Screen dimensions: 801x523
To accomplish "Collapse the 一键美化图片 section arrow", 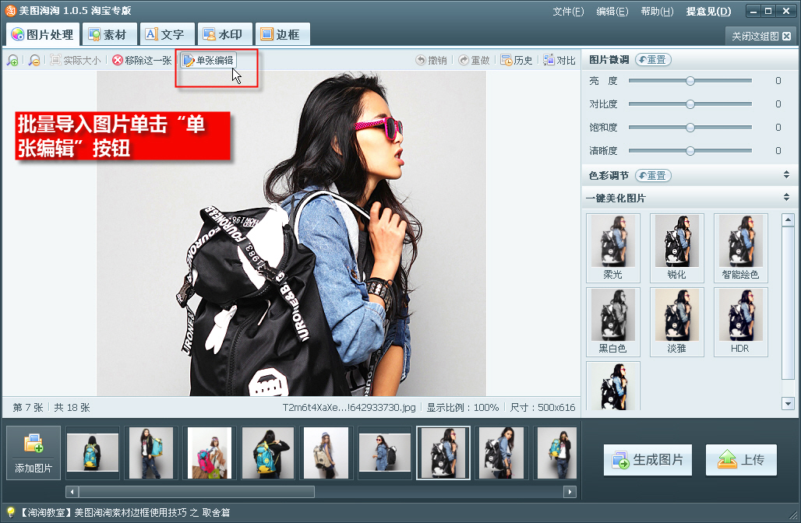I will (x=786, y=198).
